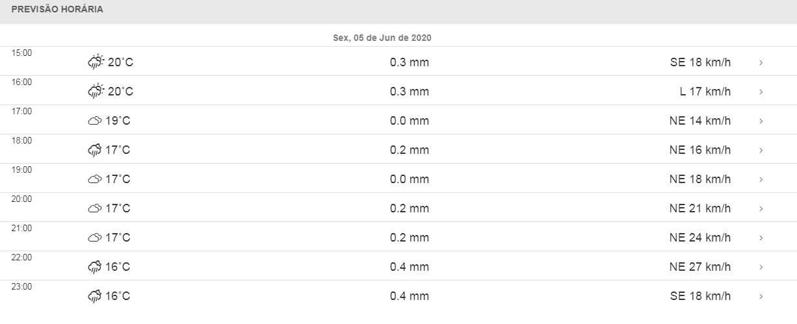Click the cloudy weather icon at 17:00
This screenshot has height=324, width=797.
click(x=94, y=121)
